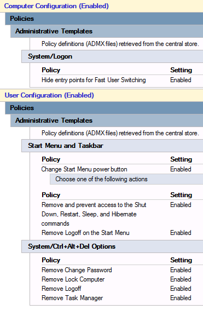Select Hide entry points for Fast User Switching
The width and height of the screenshot is (203, 310).
[x=94, y=80]
